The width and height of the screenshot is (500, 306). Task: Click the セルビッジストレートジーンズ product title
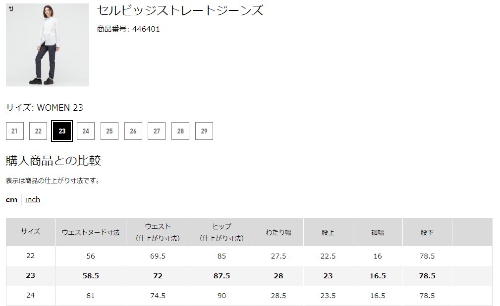180,10
